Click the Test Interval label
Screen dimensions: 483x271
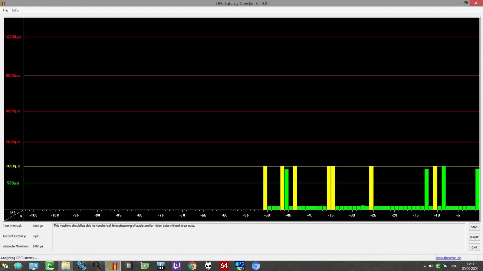pos(11,226)
